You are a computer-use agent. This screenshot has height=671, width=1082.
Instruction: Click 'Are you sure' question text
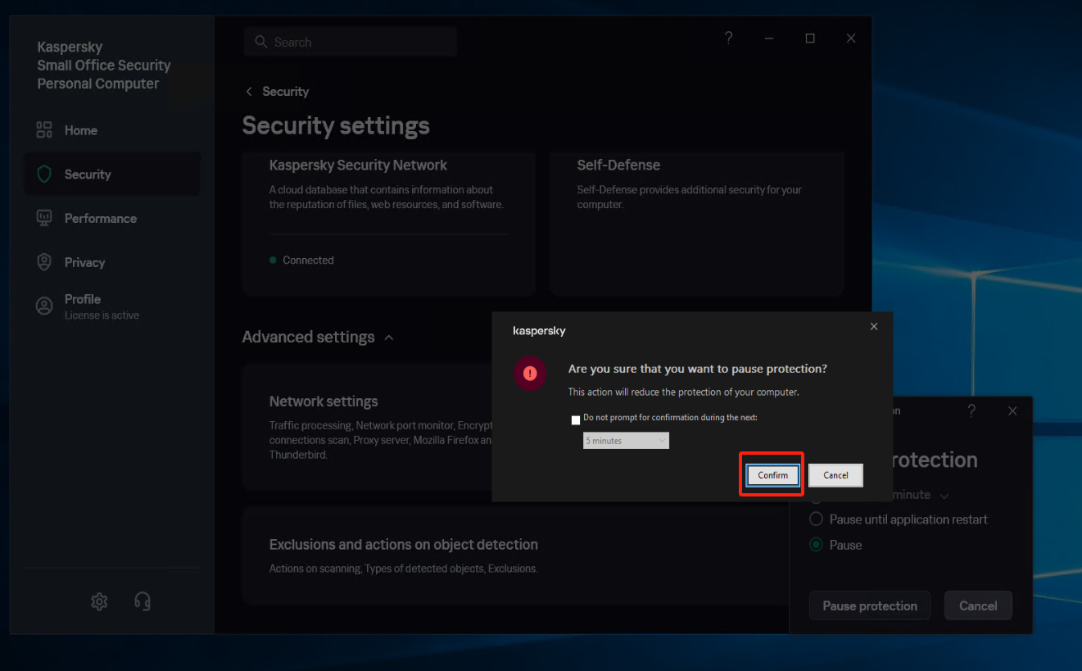pos(698,369)
